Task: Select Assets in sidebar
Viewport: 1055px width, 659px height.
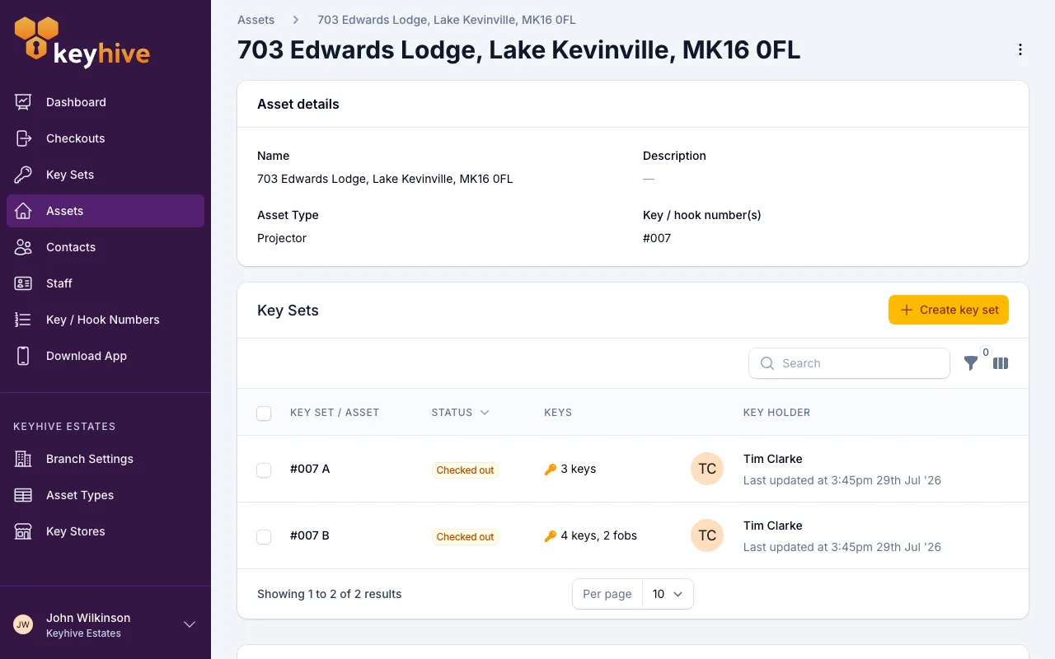Action: [105, 211]
